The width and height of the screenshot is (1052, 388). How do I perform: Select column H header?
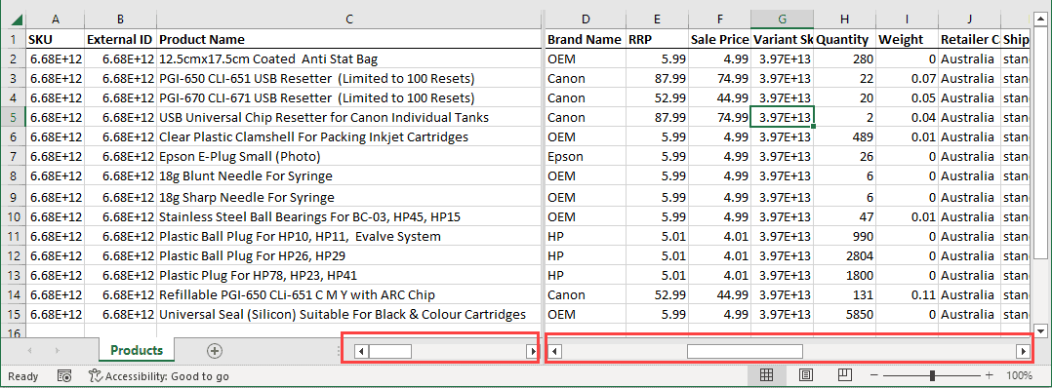[845, 19]
